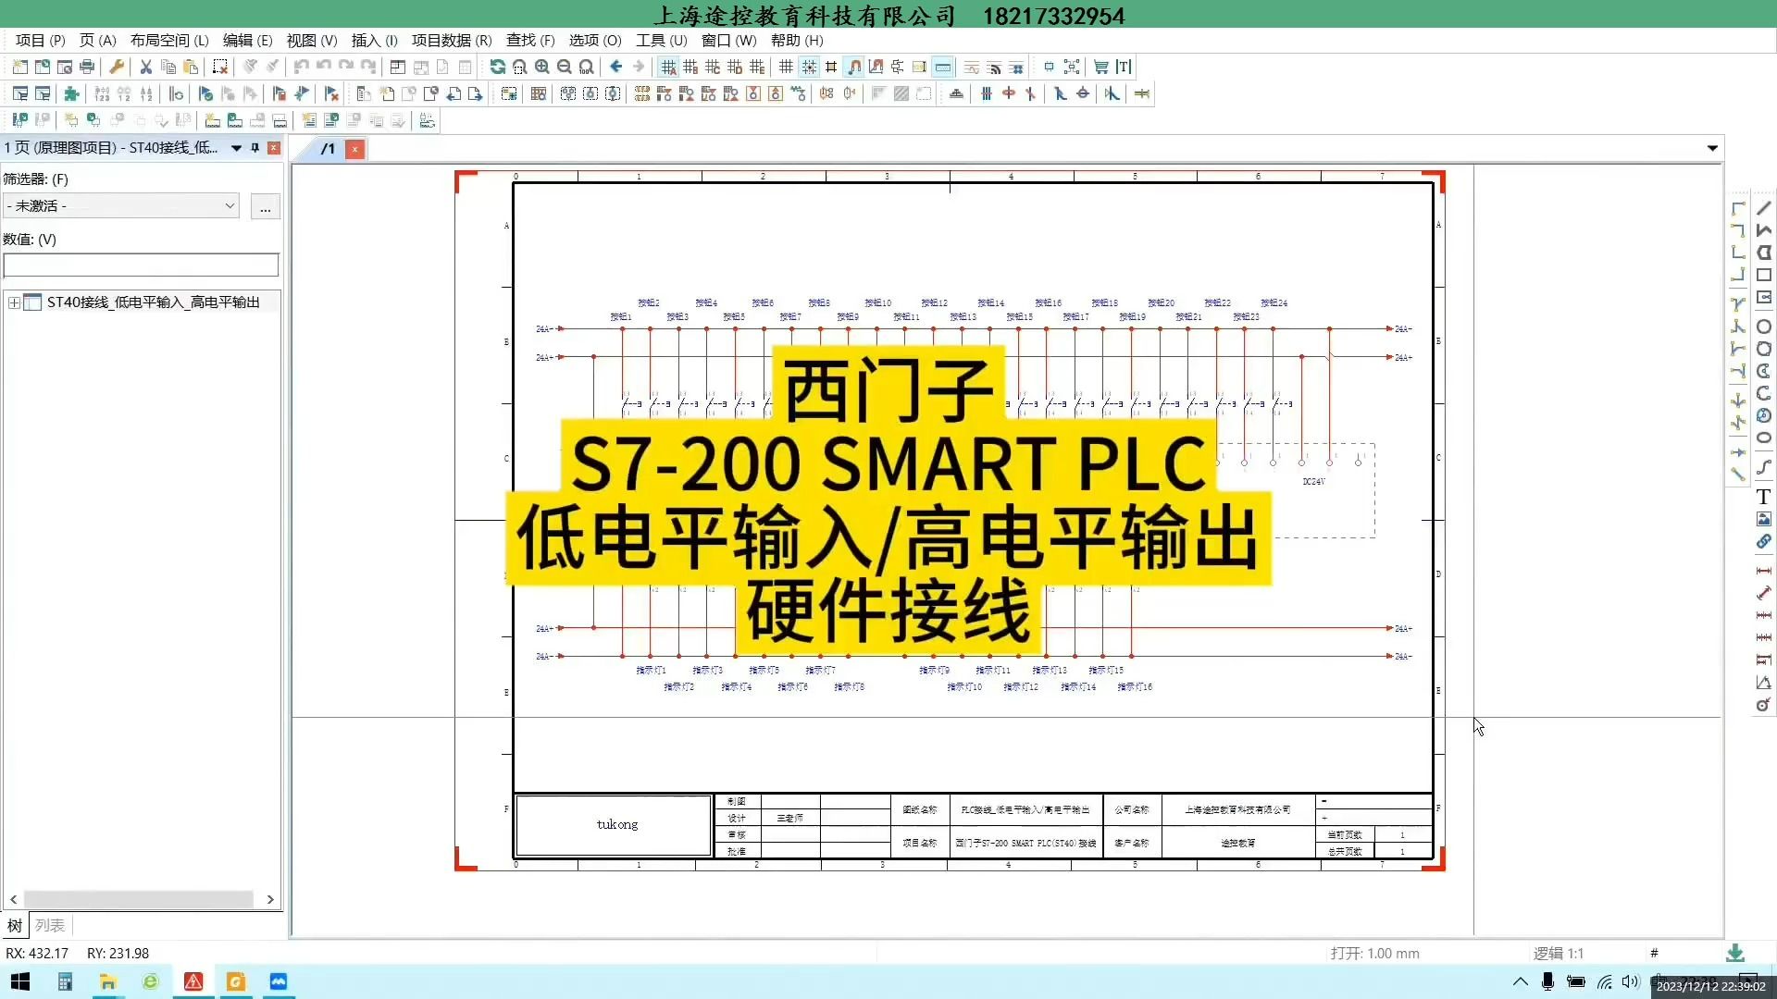Image resolution: width=1777 pixels, height=999 pixels.
Task: Toggle Grid C snap setting
Action: pos(713,67)
